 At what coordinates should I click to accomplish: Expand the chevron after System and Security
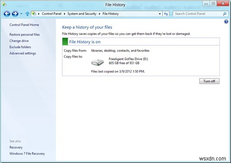[99, 14]
